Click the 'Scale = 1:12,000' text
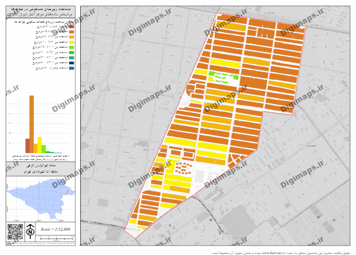The image size is (356, 255). point(55,229)
